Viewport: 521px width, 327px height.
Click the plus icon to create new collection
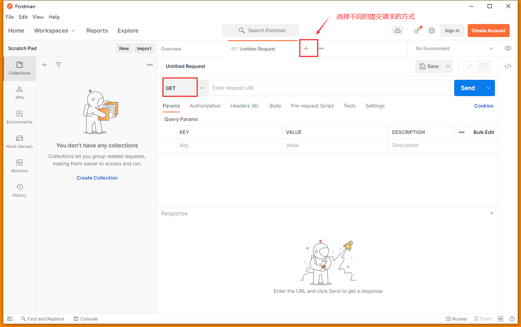pyautogui.click(x=44, y=65)
